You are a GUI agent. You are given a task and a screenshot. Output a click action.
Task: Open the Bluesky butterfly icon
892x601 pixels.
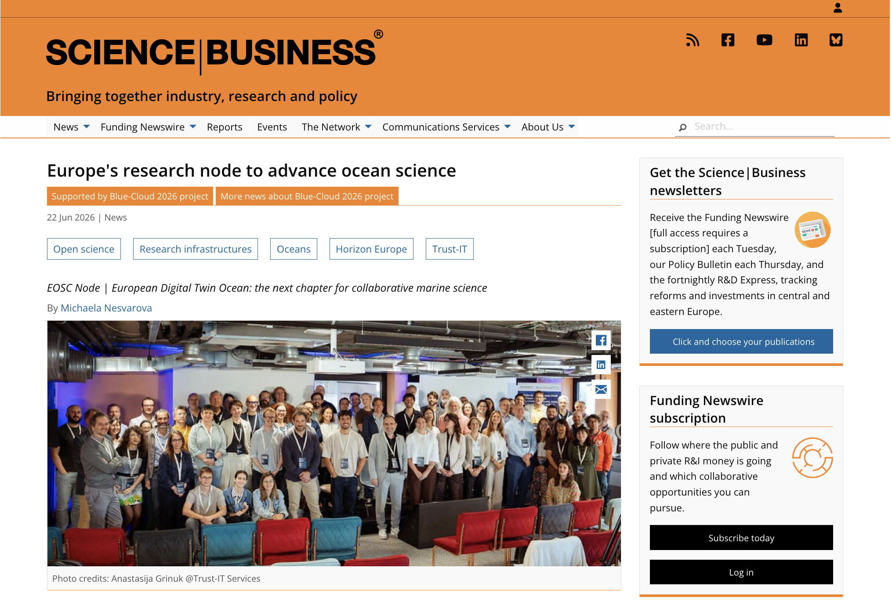(x=836, y=40)
